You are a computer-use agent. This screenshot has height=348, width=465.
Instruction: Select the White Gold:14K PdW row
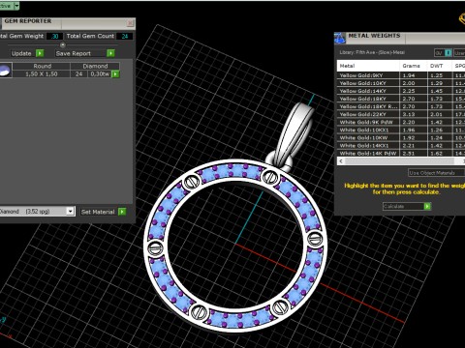pos(401,153)
